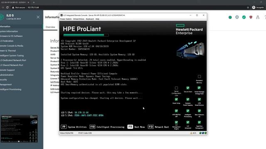
Task: Click the green health checkmark in iLO header
Action: [x=244, y=17]
